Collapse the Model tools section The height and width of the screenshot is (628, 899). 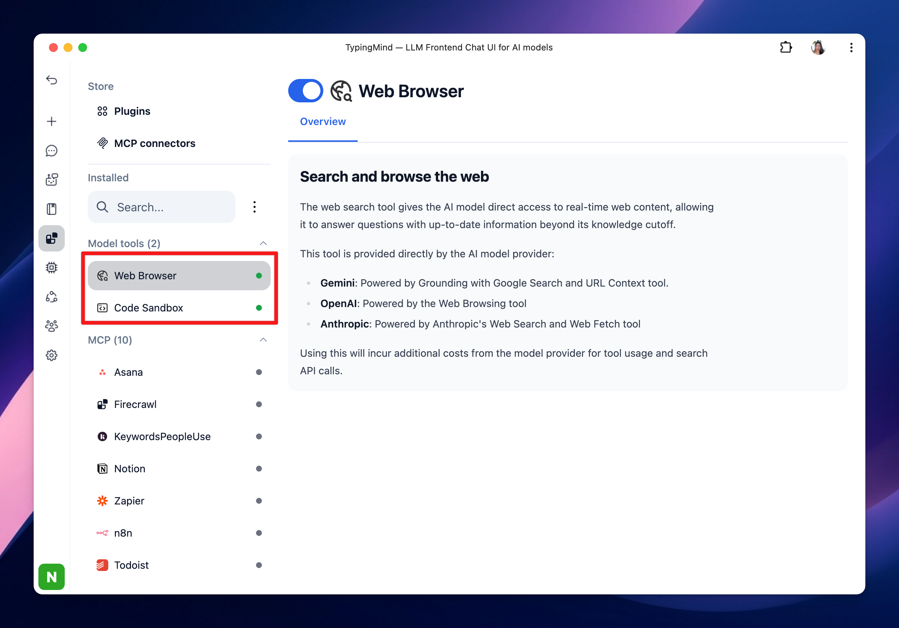(x=263, y=243)
